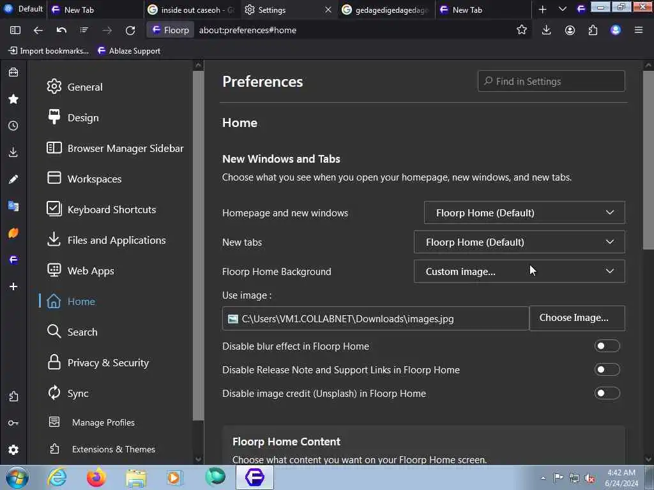Open Bookmarks star in sidebar
Viewport: 654px width, 490px height.
tap(13, 99)
